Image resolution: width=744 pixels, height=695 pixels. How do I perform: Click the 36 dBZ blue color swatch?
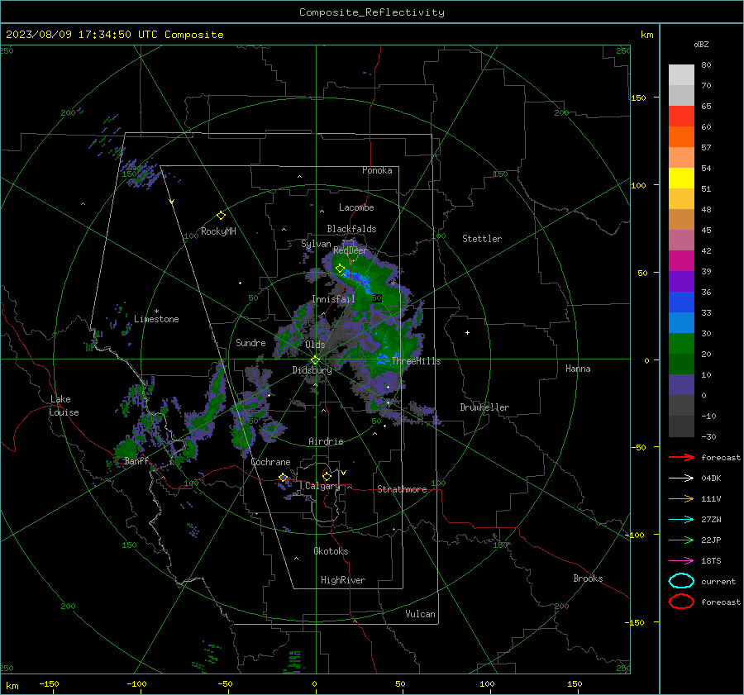[x=681, y=302]
